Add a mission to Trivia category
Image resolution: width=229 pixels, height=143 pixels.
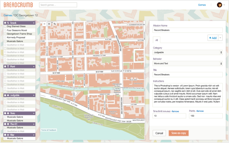[x=34, y=113]
